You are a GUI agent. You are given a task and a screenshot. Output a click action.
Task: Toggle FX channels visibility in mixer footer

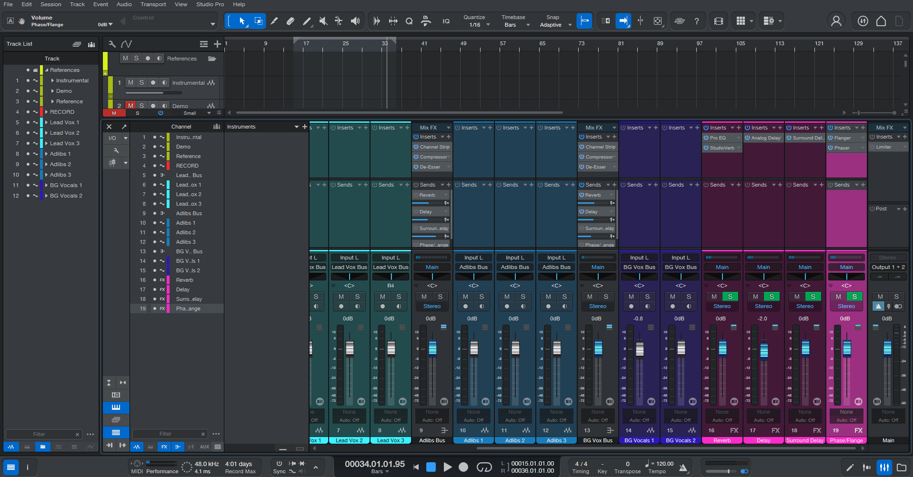(164, 447)
